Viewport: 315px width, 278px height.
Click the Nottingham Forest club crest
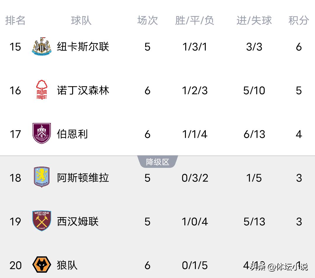tap(41, 90)
